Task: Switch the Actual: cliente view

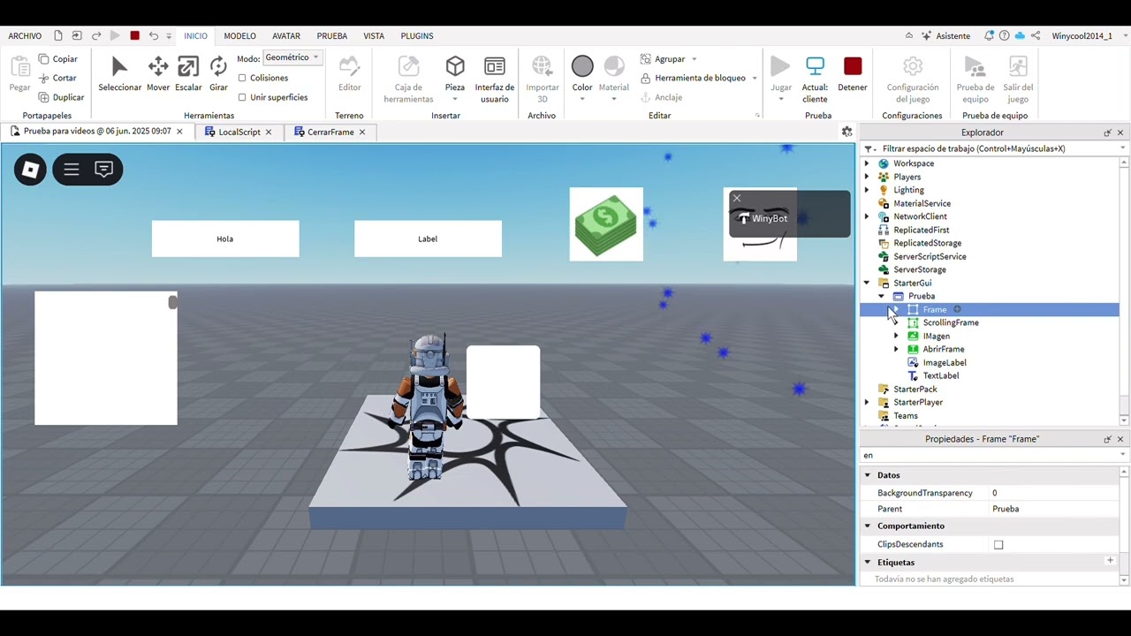Action: point(815,79)
